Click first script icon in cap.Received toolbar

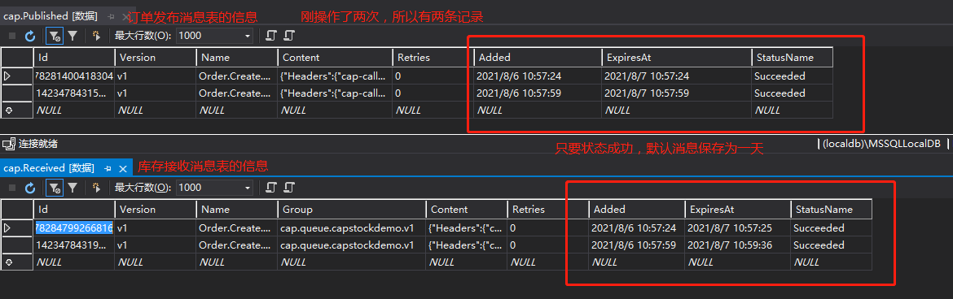pos(272,188)
